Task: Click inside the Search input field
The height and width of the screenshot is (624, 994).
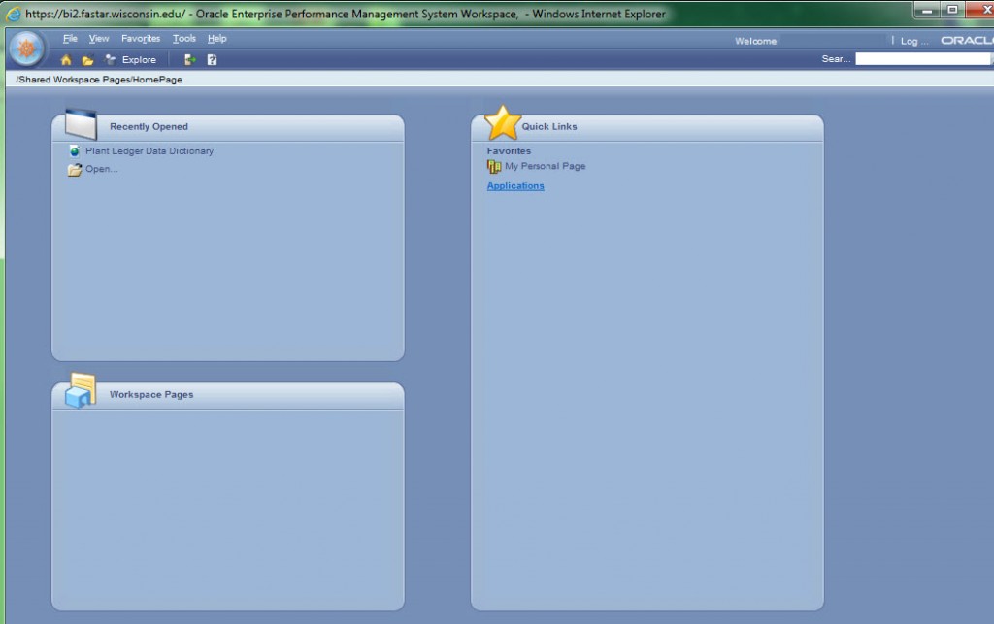Action: (x=922, y=59)
